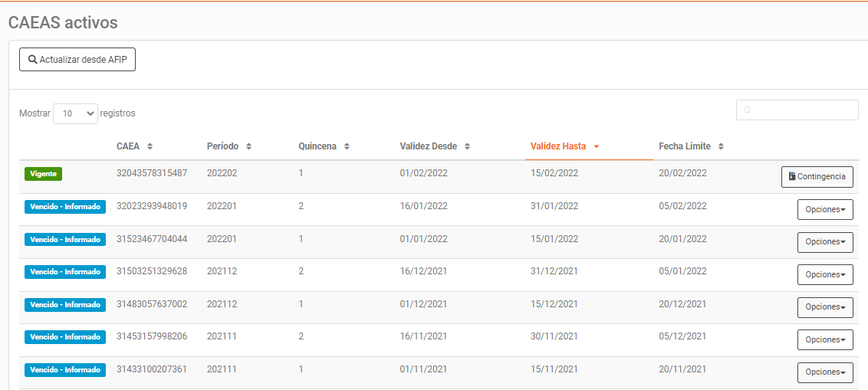Select CAEA number 32043578315487
This screenshot has height=390, width=868.
[152, 173]
